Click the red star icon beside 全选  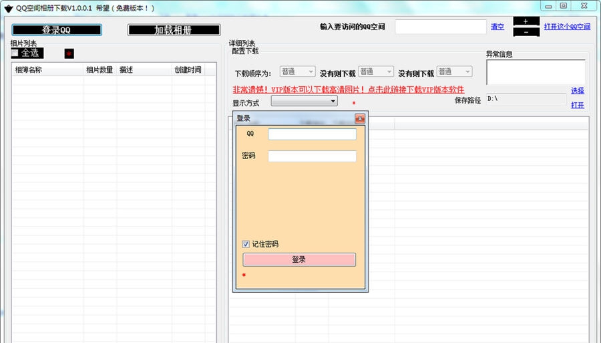(69, 53)
